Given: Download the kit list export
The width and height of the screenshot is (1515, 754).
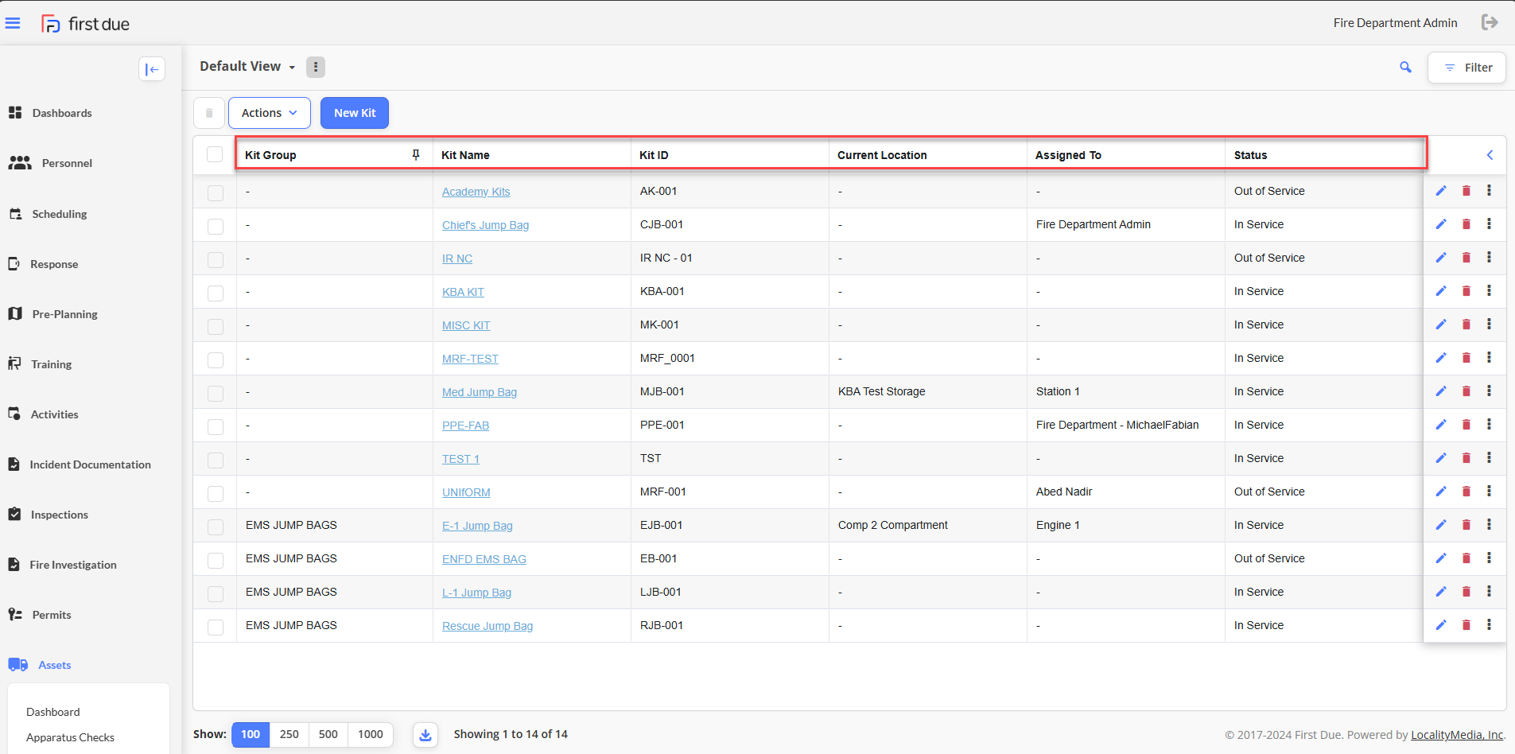Looking at the screenshot, I should [x=425, y=735].
